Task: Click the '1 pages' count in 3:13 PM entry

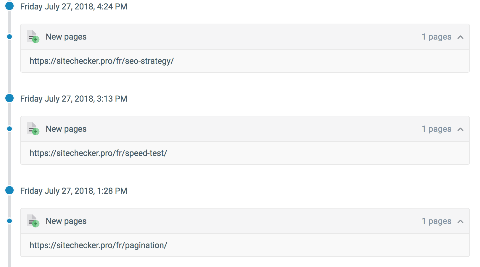Action: click(436, 129)
